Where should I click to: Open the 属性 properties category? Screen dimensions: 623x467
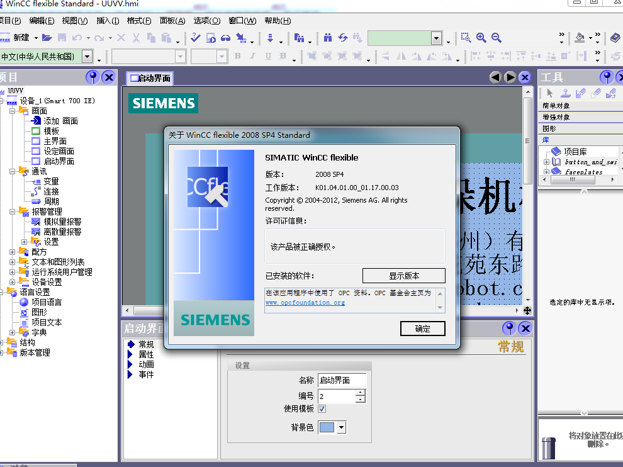point(146,354)
